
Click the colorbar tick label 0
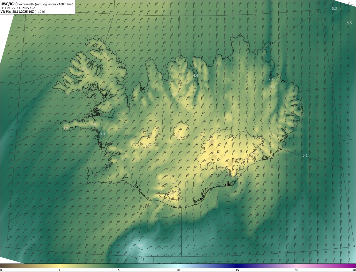point(1,270)
